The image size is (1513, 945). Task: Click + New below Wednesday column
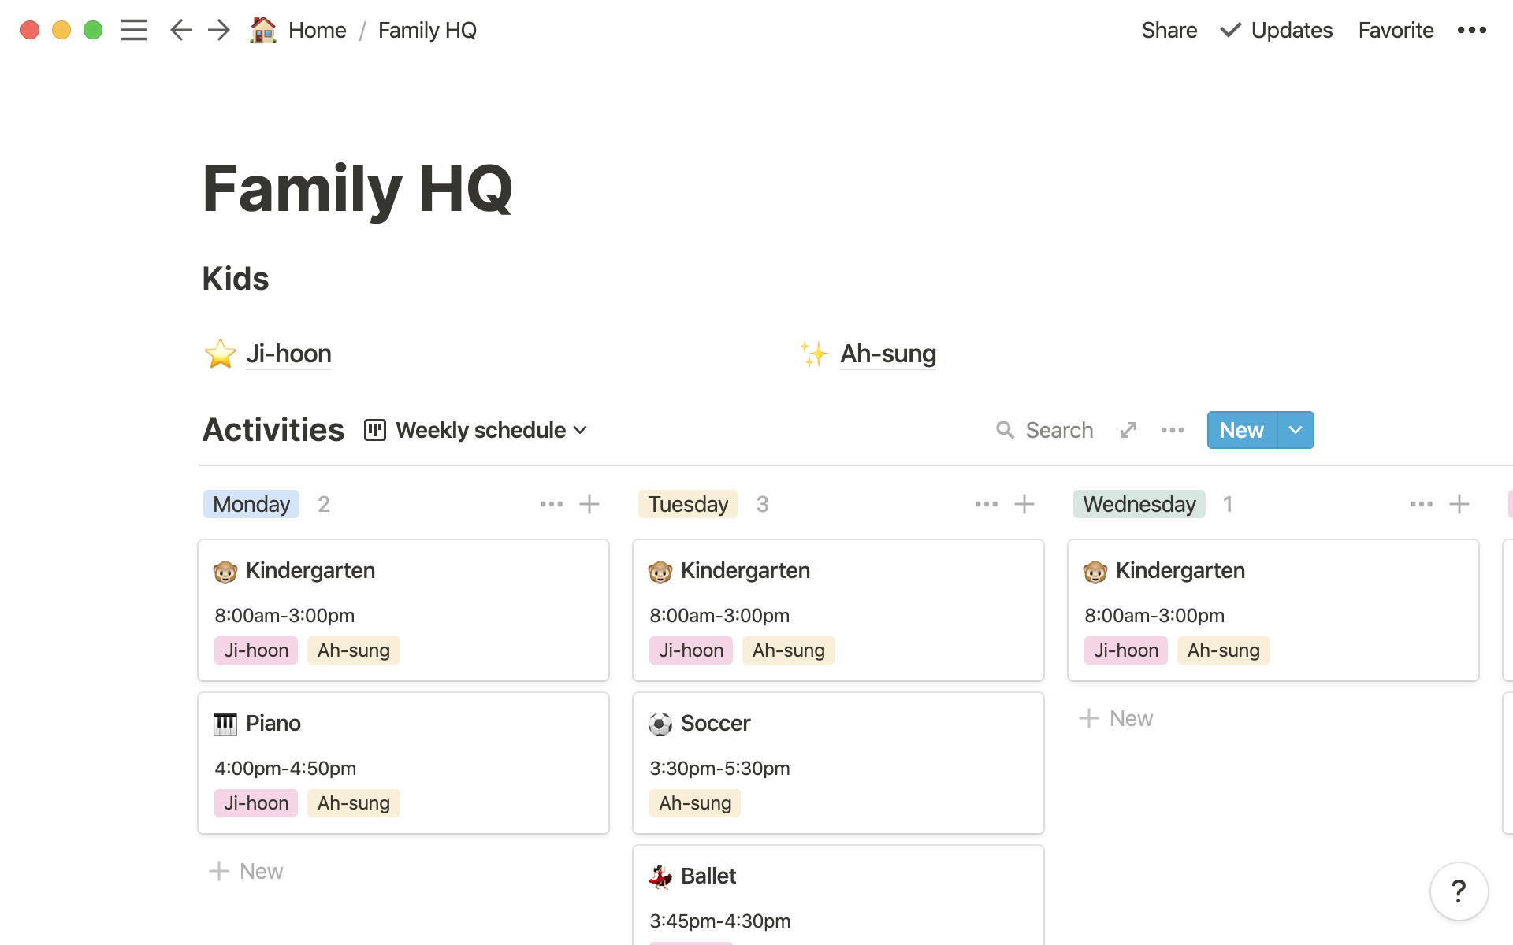point(1116,718)
